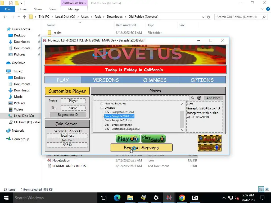This screenshot has width=271, height=203.
Task: Open the Home ribbon tab in Explorer
Action: pos(22,9)
